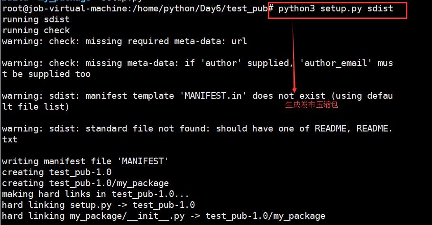Click the red arrow tip near "exist"
Viewport: 432px width, 225px height.
(x=294, y=90)
